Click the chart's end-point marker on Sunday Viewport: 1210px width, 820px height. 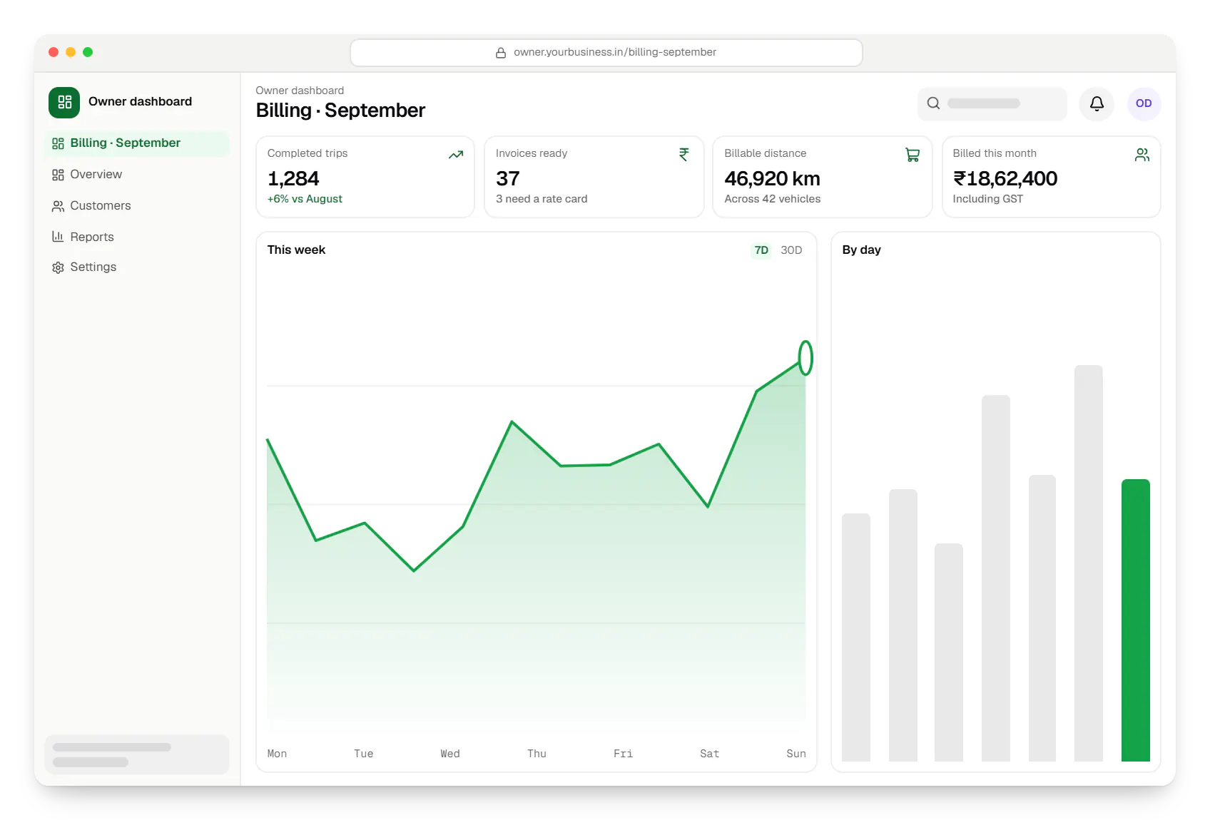click(805, 358)
